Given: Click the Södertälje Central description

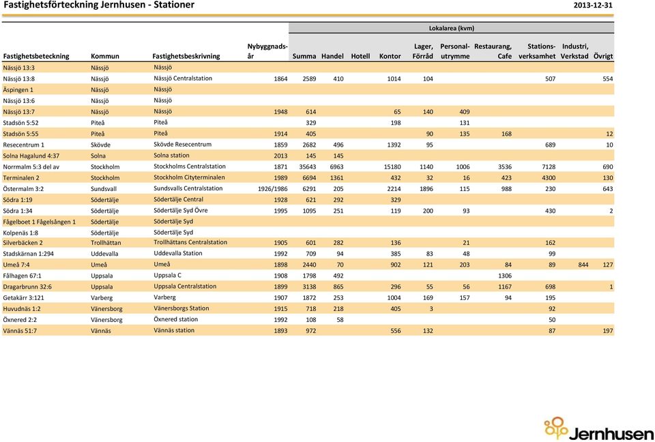Looking at the screenshot, I should pos(178,199).
